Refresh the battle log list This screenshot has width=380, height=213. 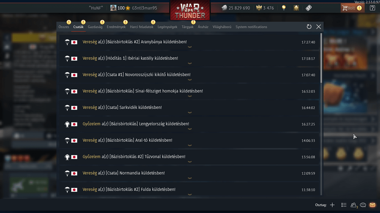point(309,27)
